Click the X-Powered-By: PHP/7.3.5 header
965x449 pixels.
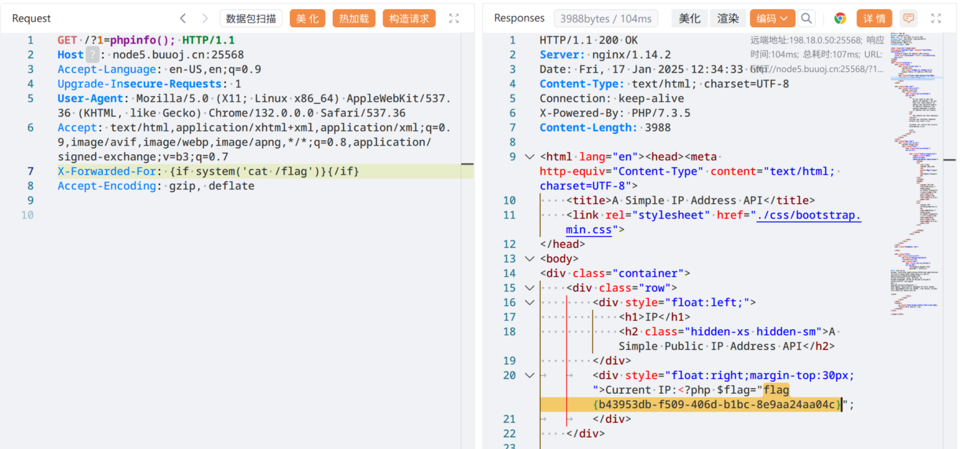(x=615, y=113)
